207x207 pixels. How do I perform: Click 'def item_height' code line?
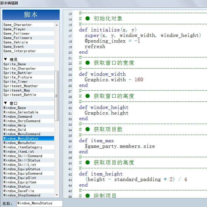[x=101, y=174]
